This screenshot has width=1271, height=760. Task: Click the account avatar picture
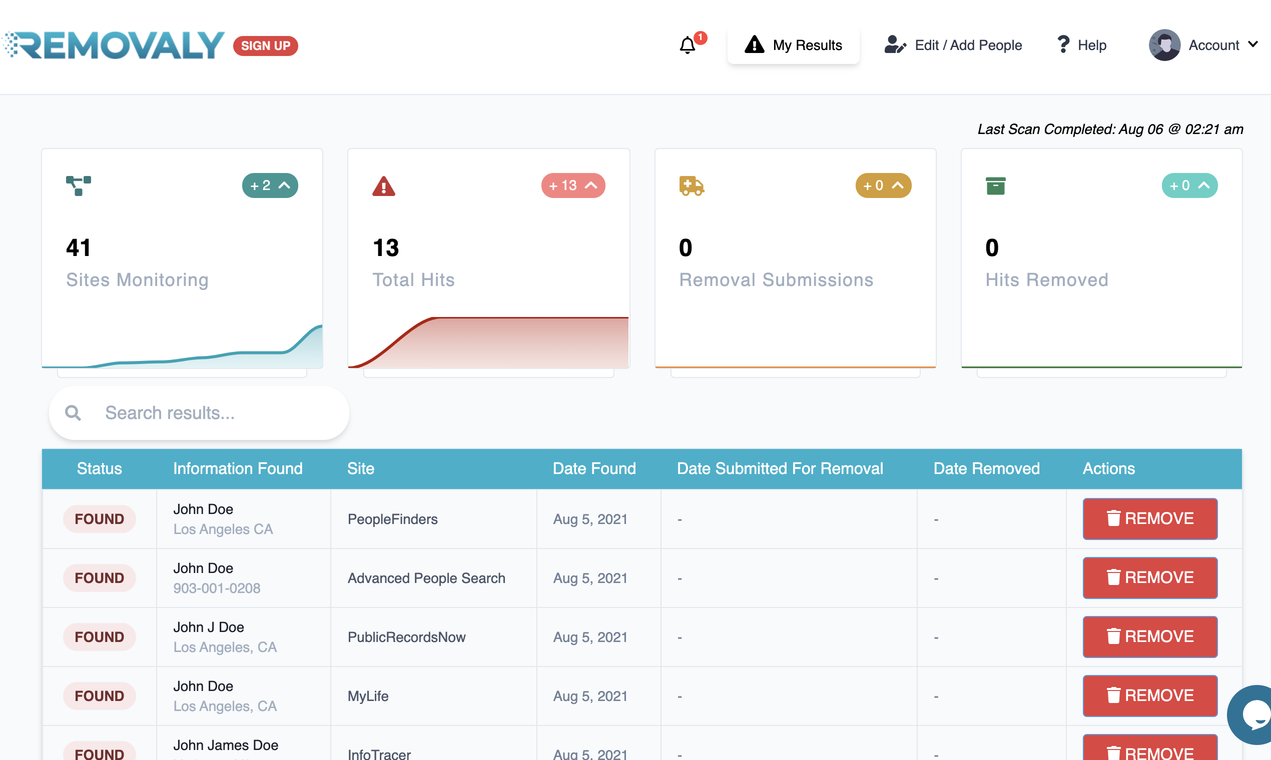1164,45
